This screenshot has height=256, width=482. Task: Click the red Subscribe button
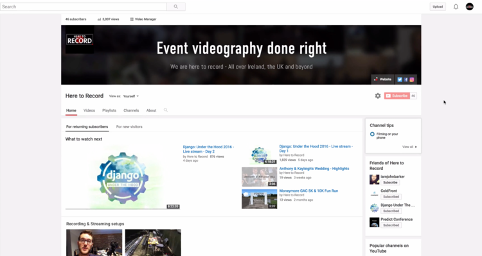[x=397, y=96]
